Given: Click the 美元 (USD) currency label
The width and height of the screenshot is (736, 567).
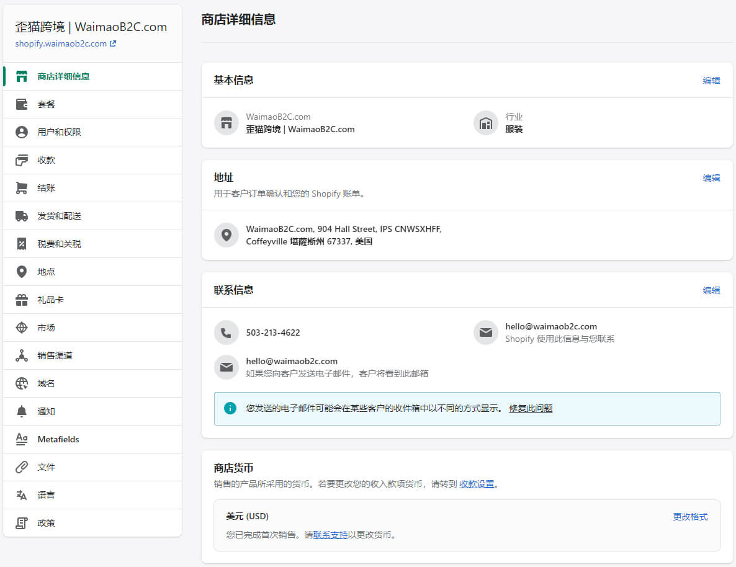Looking at the screenshot, I should click(248, 516).
